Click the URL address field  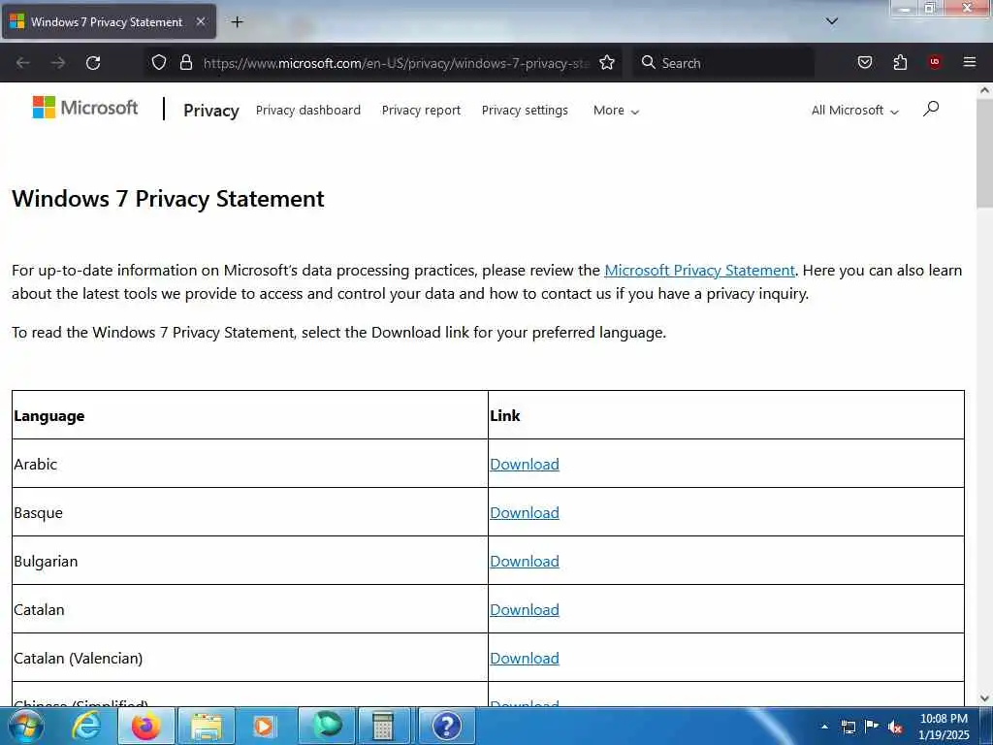[397, 63]
